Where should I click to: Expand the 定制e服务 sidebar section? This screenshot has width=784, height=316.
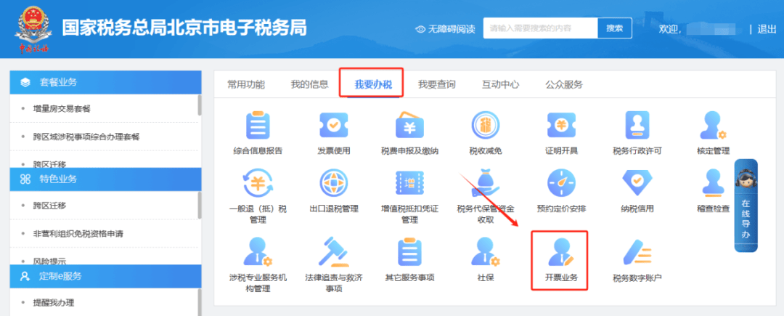click(105, 276)
